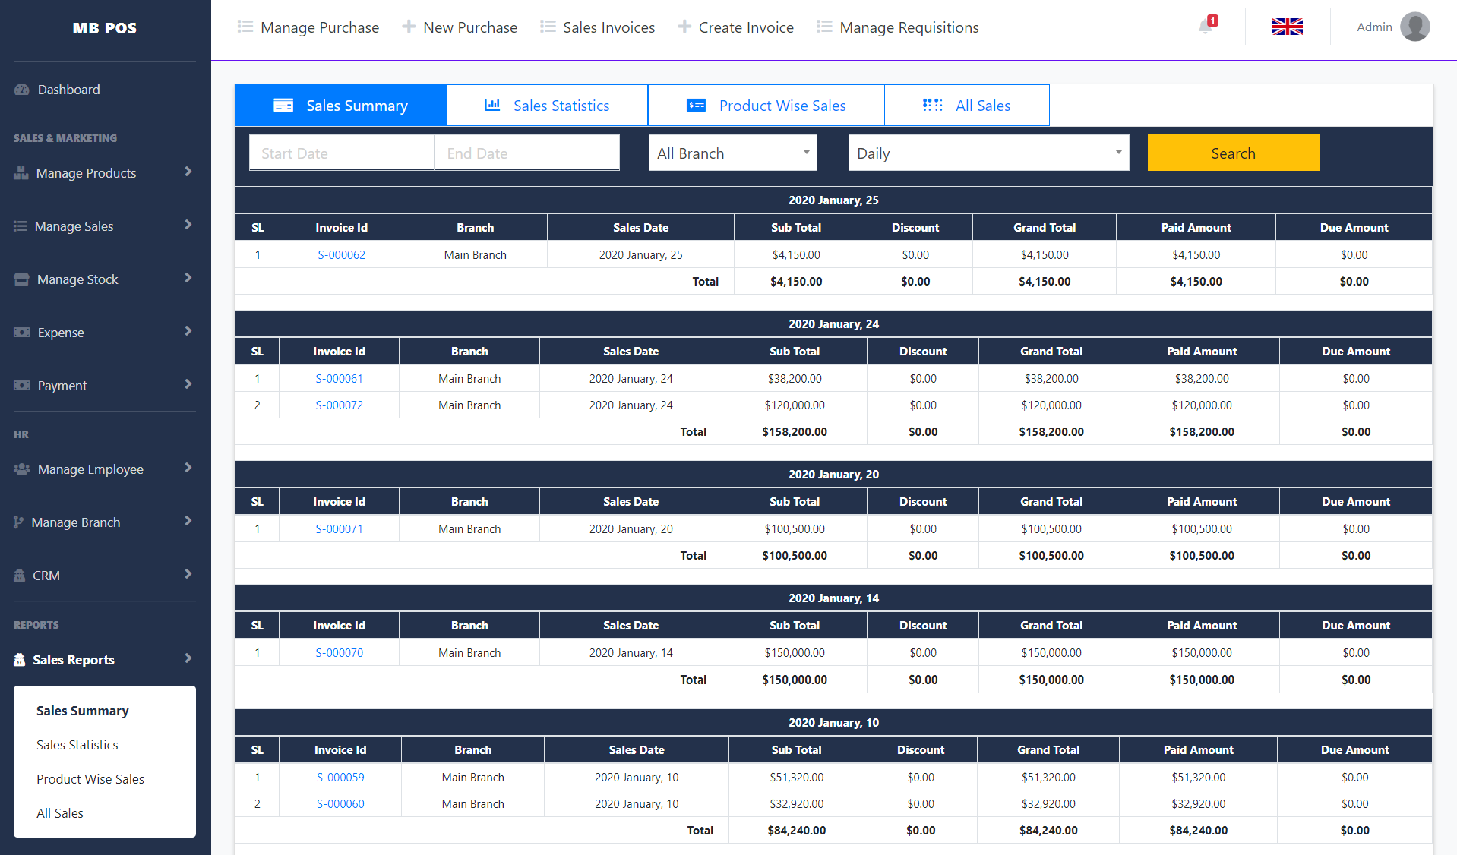Collapse the Sales Reports menu chevron
The height and width of the screenshot is (855, 1457).
(x=188, y=658)
